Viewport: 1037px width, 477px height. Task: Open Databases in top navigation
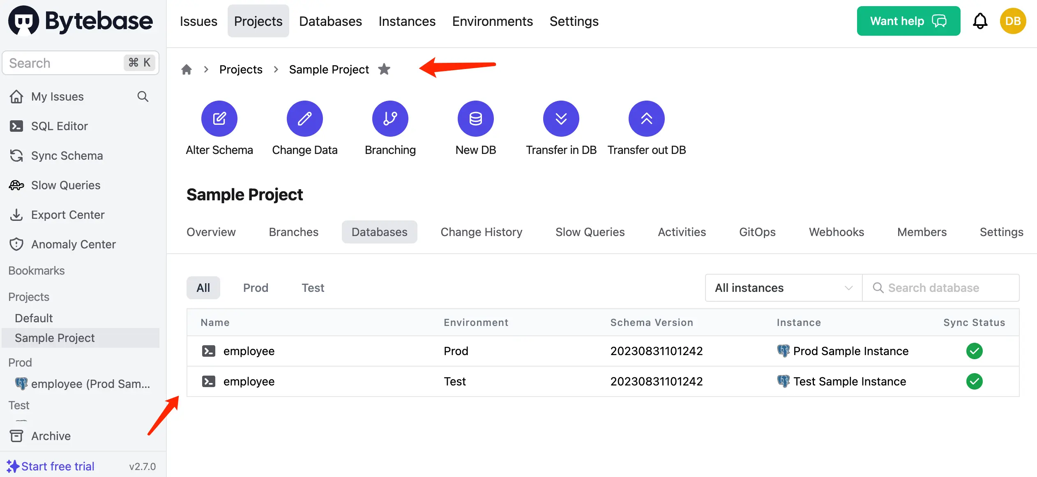(330, 21)
